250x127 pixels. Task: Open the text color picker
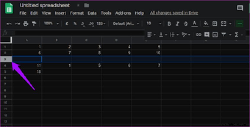pyautogui.click(x=194, y=24)
